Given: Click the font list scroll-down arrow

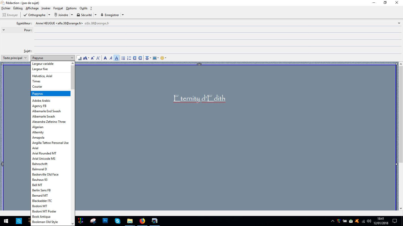Looking at the screenshot, I should 73,223.
